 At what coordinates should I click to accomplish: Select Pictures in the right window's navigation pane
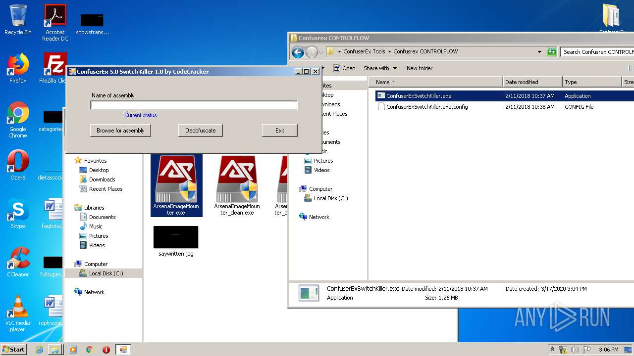[x=318, y=161]
